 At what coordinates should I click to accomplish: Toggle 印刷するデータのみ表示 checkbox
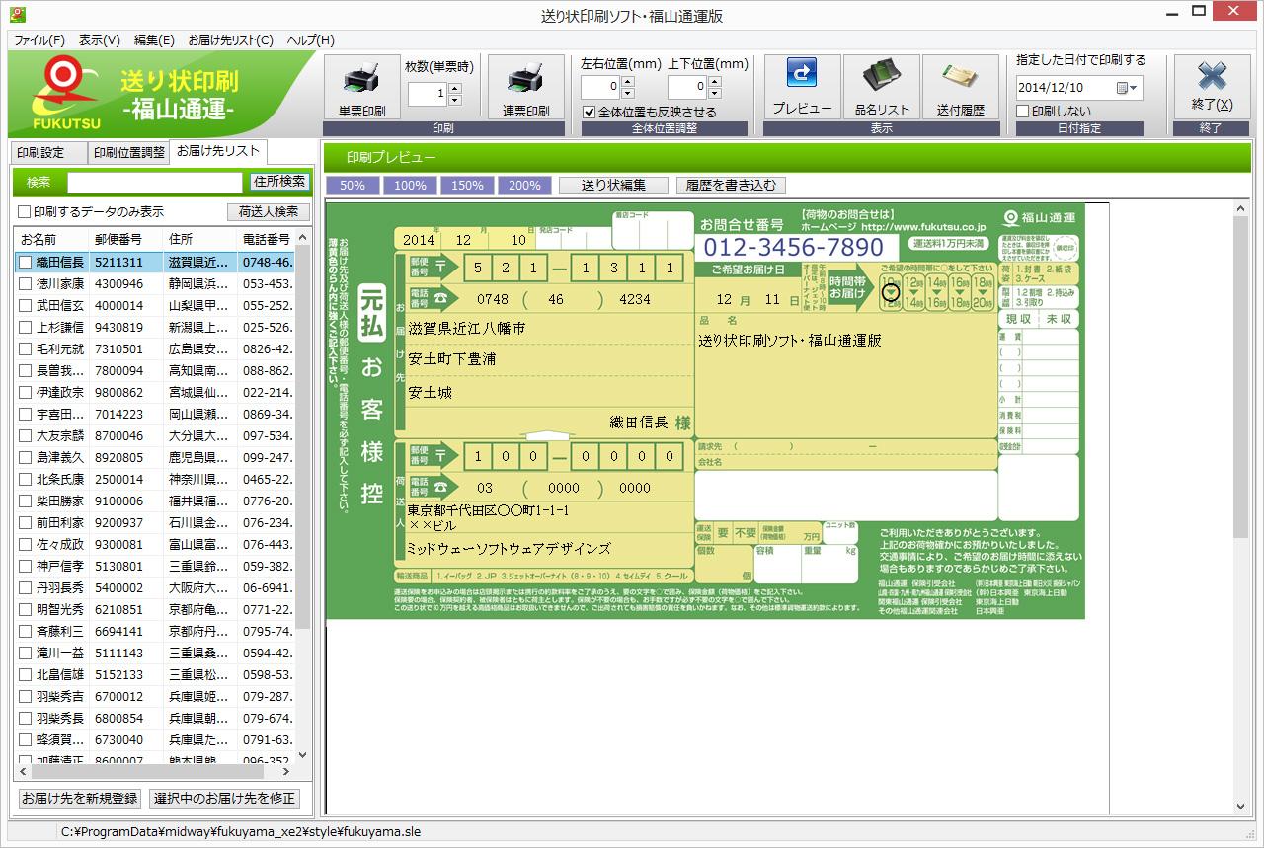(24, 211)
